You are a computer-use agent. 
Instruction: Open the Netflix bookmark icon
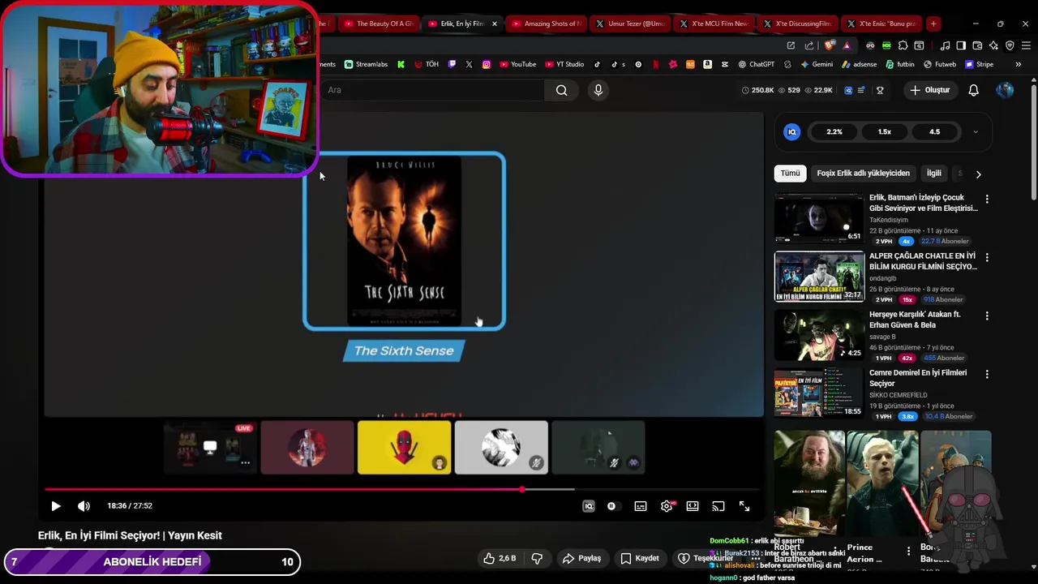point(655,64)
